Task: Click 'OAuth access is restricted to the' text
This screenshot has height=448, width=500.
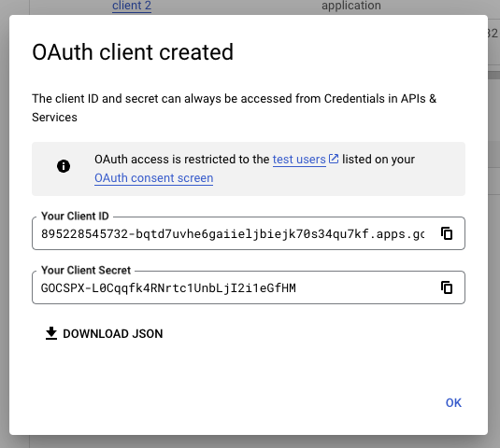Action: tap(182, 160)
